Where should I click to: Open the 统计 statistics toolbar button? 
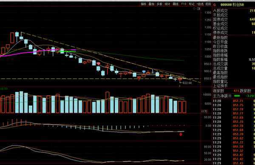click(167, 4)
